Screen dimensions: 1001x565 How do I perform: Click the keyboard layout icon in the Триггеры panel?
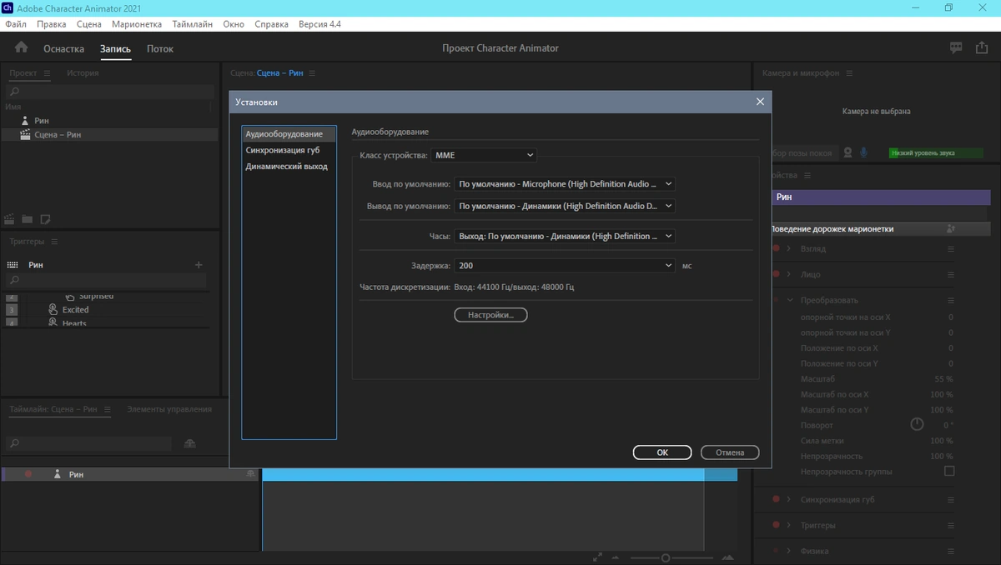(x=13, y=265)
